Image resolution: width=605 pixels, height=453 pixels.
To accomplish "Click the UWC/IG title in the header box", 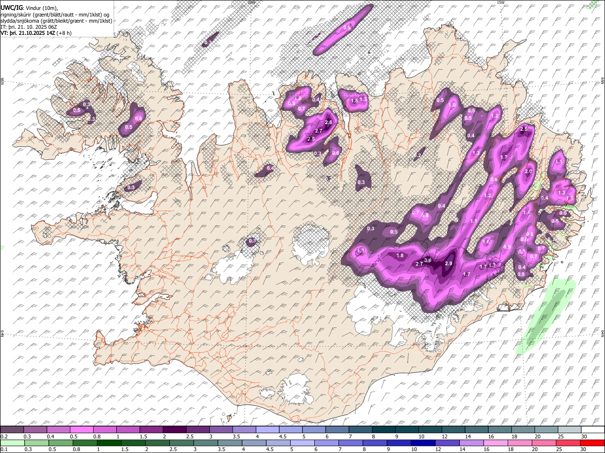I will (x=11, y=7).
